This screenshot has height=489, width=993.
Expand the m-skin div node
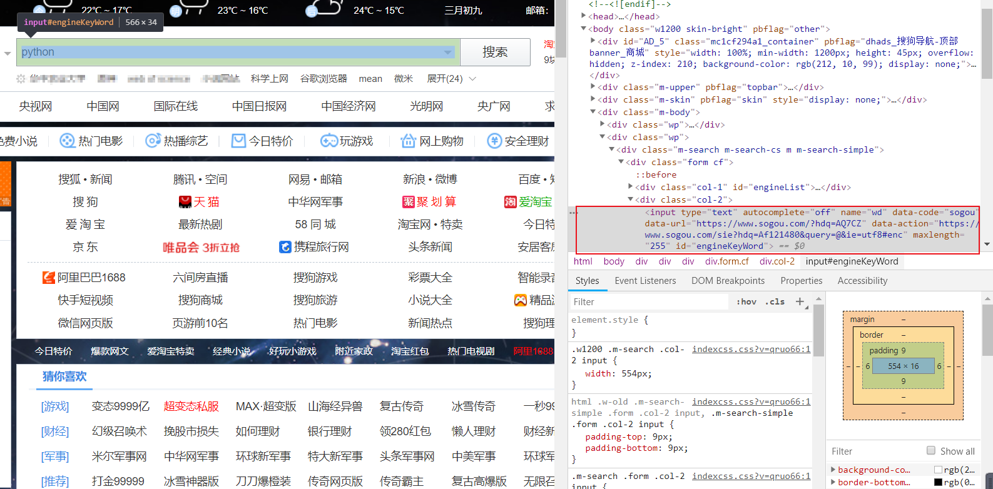point(593,99)
